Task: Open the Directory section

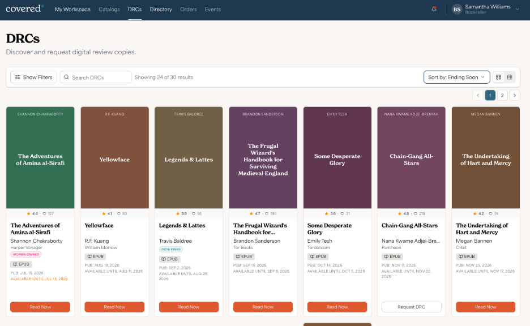Action: tap(161, 10)
